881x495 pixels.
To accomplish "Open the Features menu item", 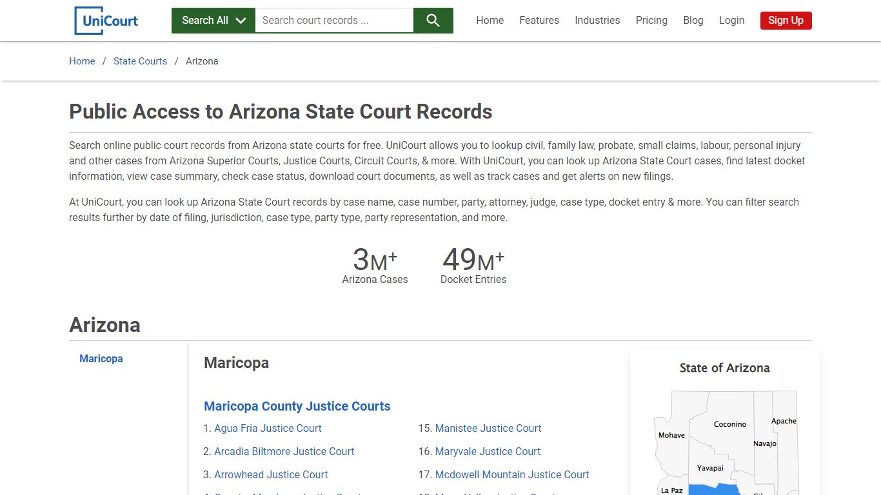I will click(x=539, y=21).
